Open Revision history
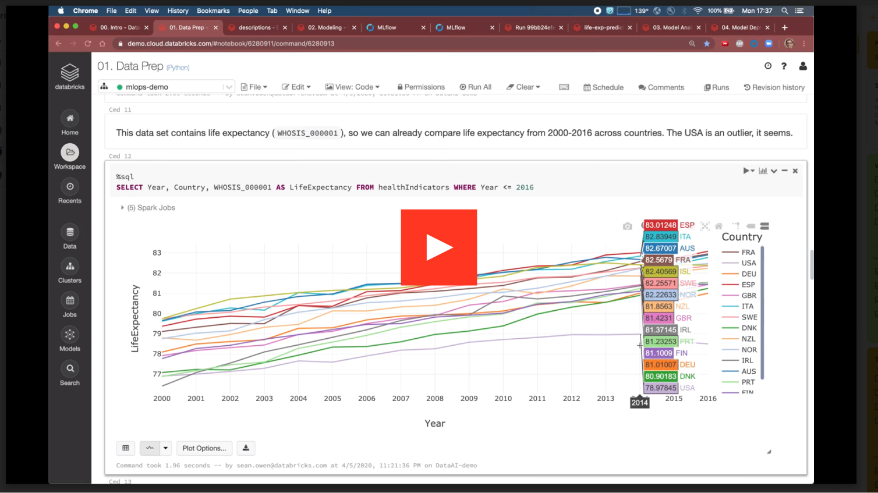878x493 pixels. (774, 87)
